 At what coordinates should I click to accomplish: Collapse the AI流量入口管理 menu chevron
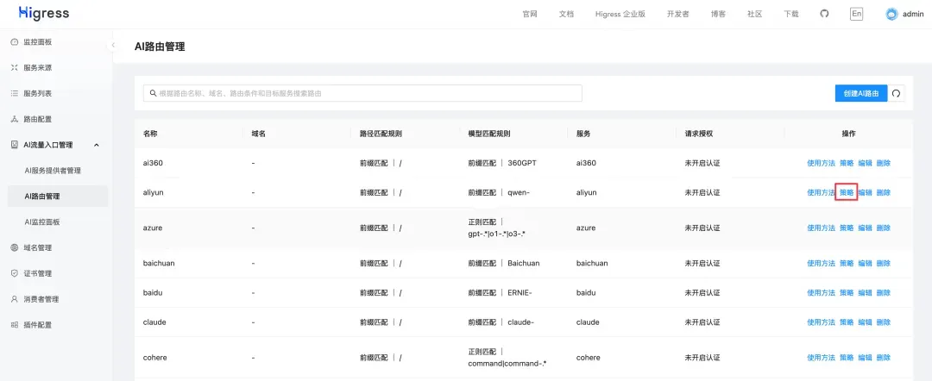tap(97, 145)
